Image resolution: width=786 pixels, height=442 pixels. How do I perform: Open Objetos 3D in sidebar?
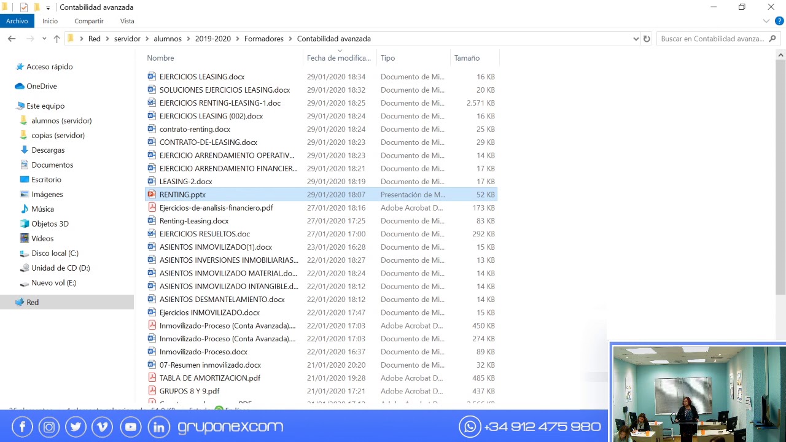click(50, 223)
